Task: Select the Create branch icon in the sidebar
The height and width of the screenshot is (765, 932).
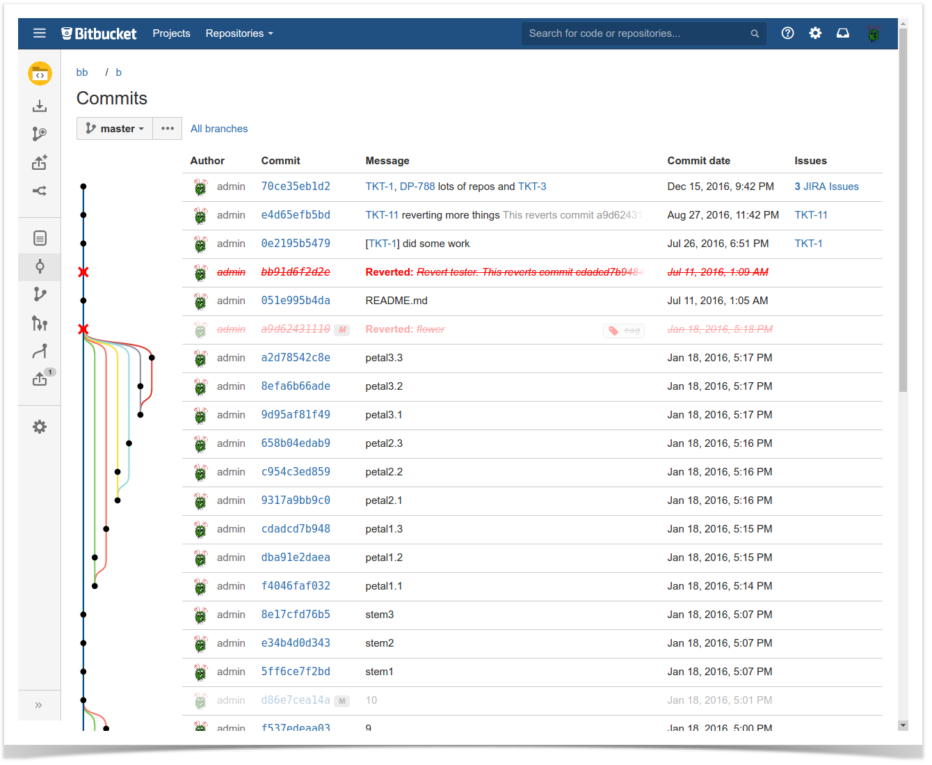Action: point(40,134)
